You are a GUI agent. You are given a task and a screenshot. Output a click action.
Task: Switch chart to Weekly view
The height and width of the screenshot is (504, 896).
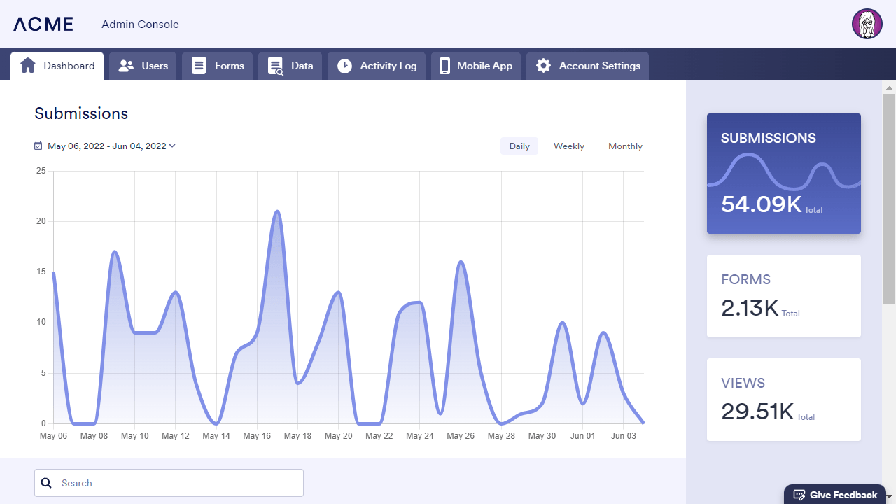(569, 146)
